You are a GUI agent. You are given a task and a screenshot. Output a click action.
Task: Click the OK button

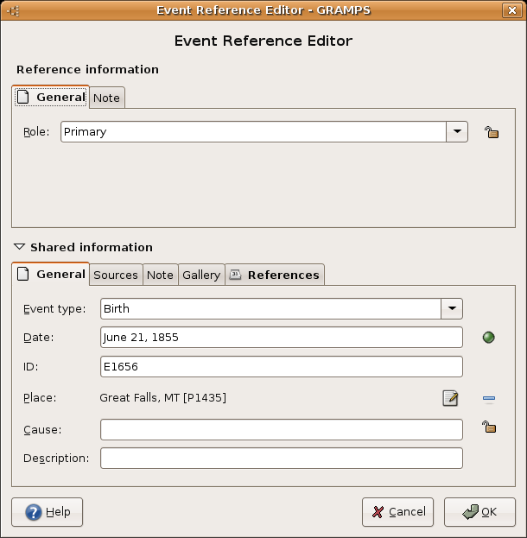pos(479,512)
